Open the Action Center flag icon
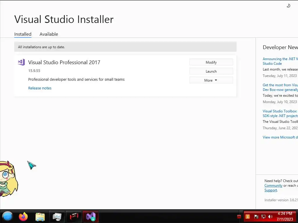Viewport: 298px width, 223px height. click(256, 217)
